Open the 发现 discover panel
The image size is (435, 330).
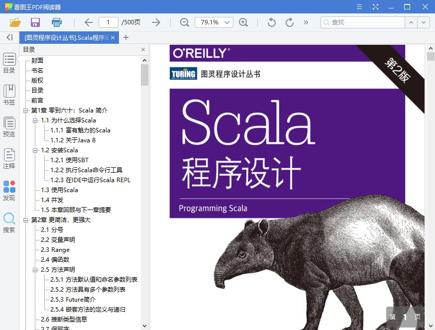(x=9, y=191)
